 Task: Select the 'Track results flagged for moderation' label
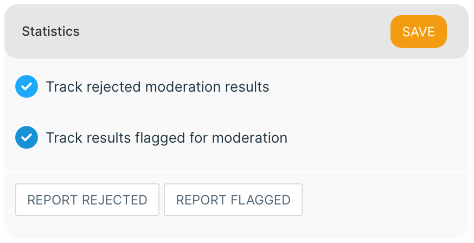(x=166, y=138)
